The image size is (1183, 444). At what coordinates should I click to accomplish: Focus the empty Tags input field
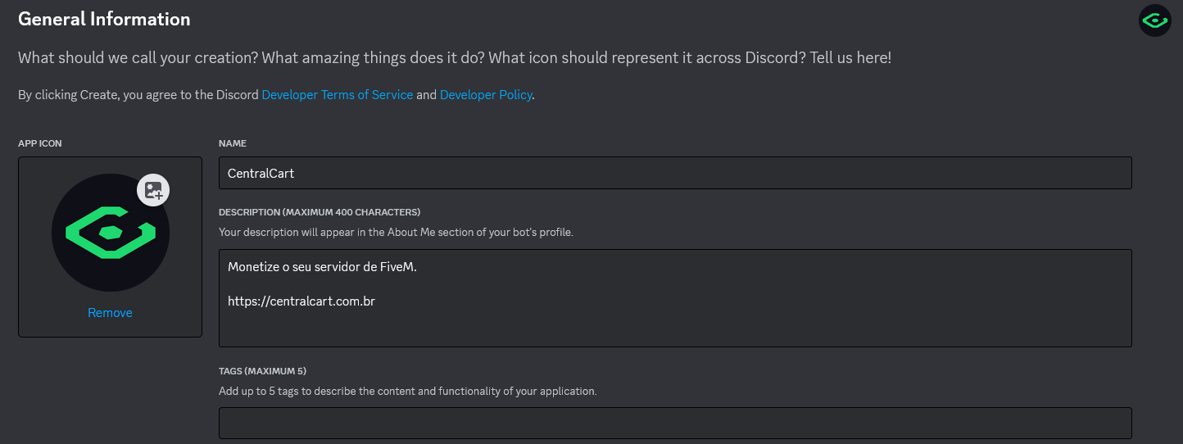tap(675, 423)
